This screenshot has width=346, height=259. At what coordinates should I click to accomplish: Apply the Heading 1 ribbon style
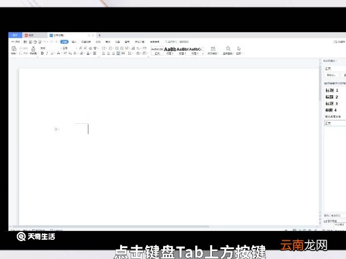(x=170, y=51)
